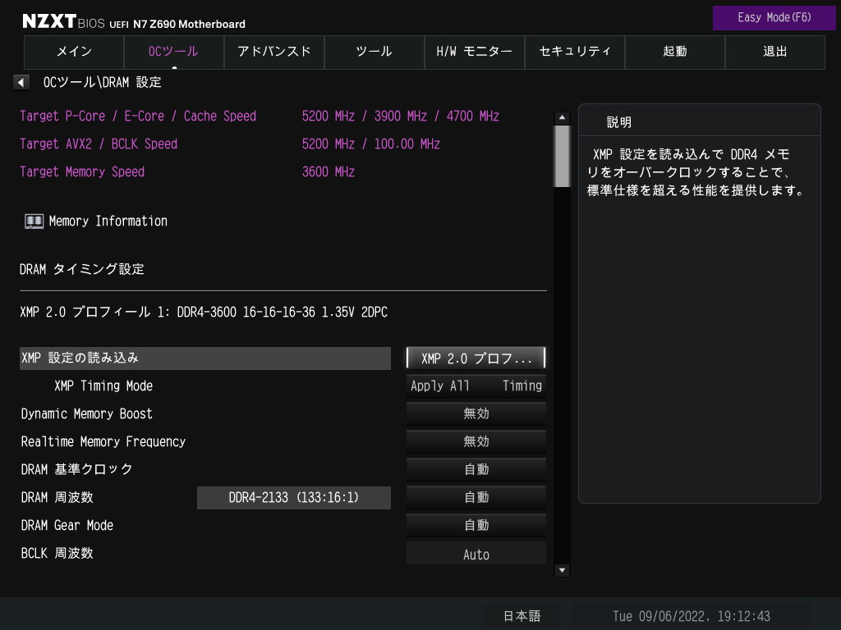Go to the アドバンスド tab
841x630 pixels.
[274, 52]
